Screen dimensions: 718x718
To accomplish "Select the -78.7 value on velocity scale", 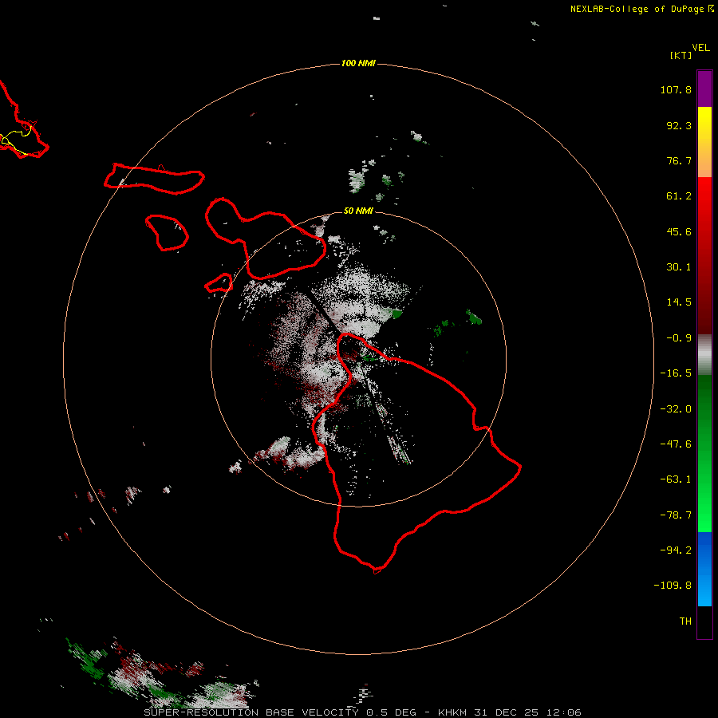I will (676, 515).
